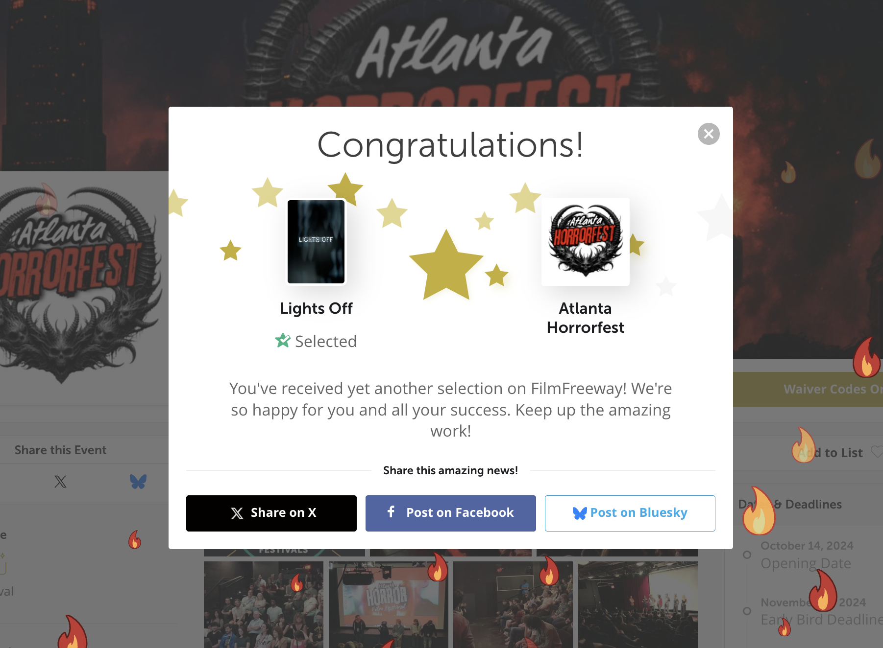Click the Atlanta Horrorfest name link
Image resolution: width=883 pixels, height=648 pixels.
coord(586,318)
